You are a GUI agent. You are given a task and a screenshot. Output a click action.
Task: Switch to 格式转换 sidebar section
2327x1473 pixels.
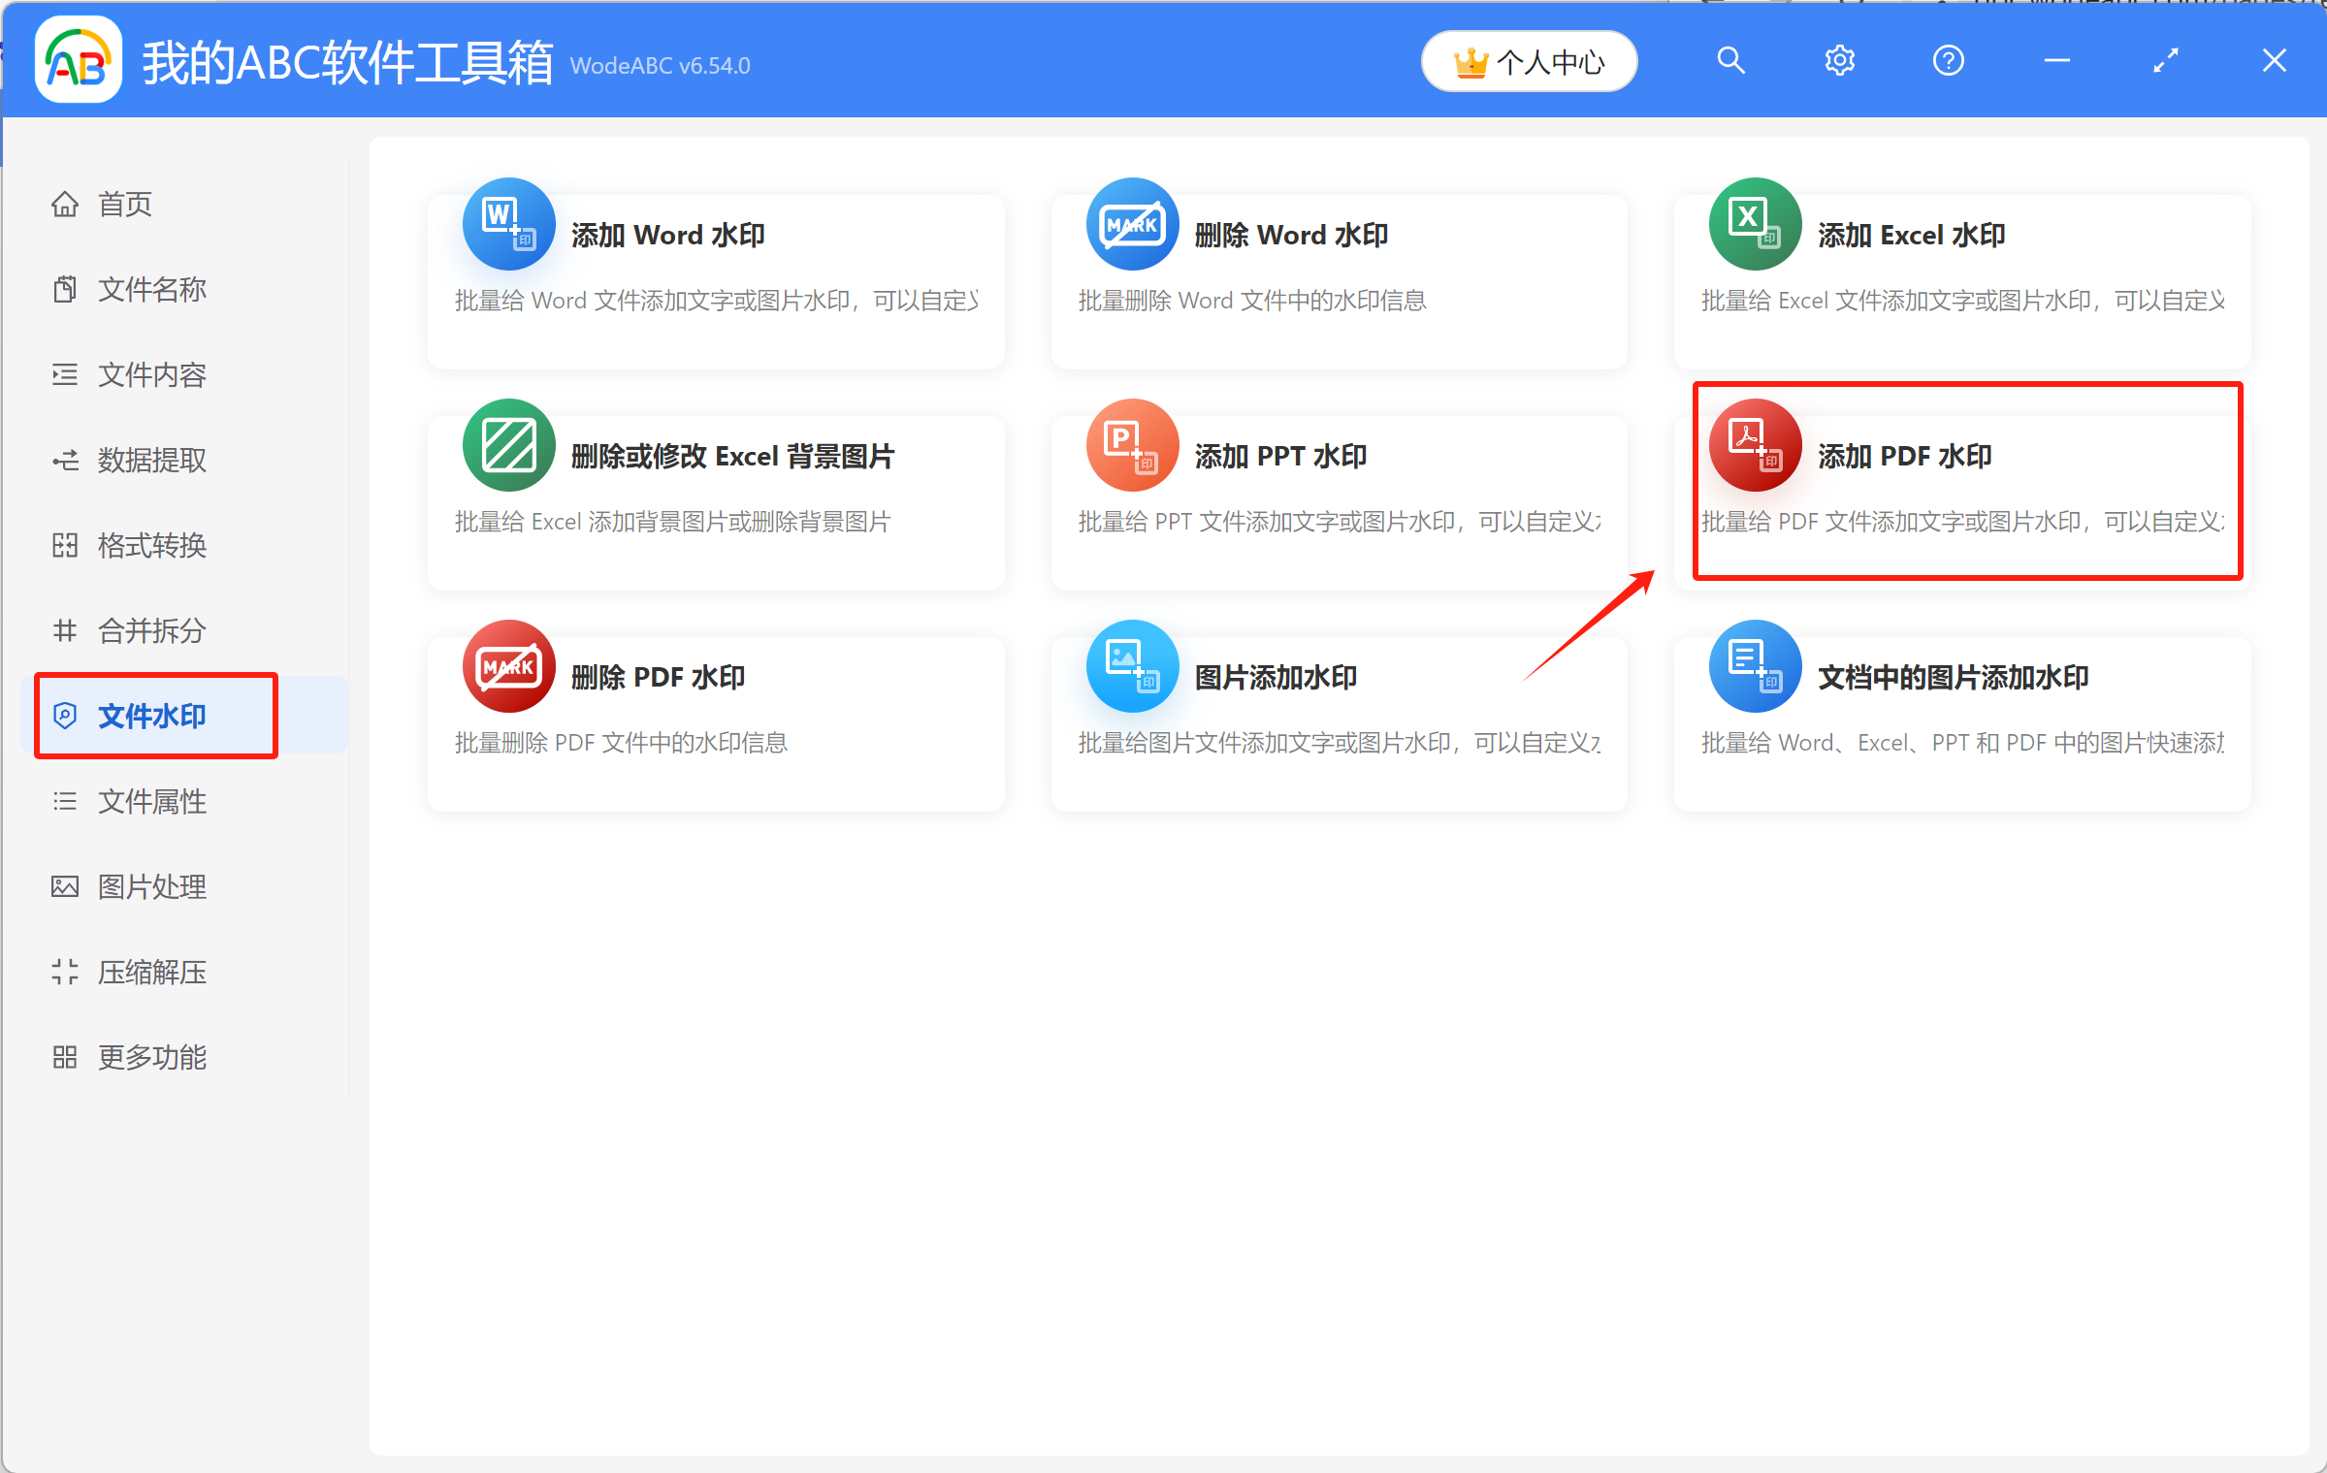point(151,546)
